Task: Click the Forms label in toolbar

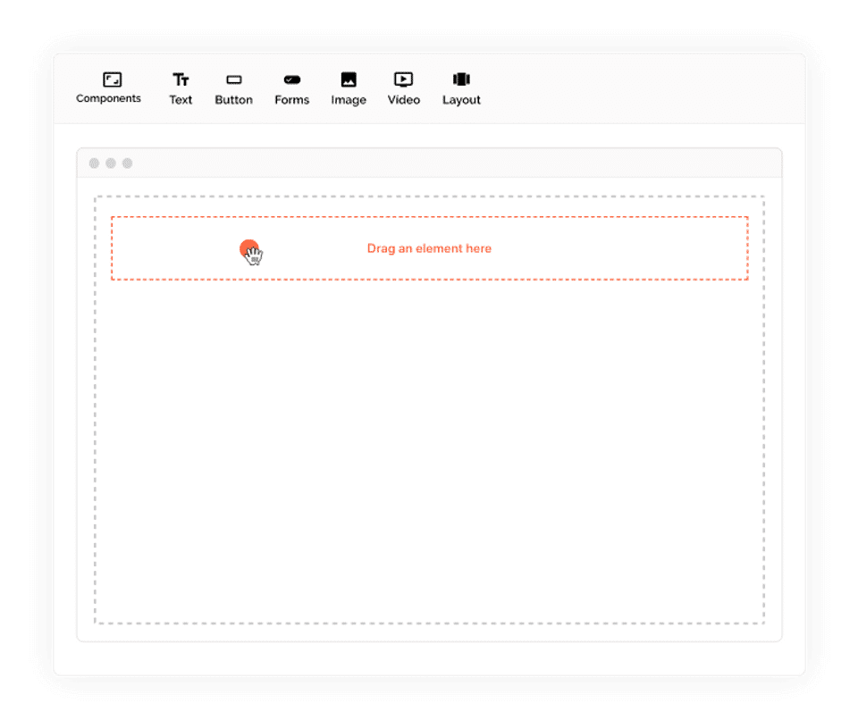Action: click(x=291, y=99)
